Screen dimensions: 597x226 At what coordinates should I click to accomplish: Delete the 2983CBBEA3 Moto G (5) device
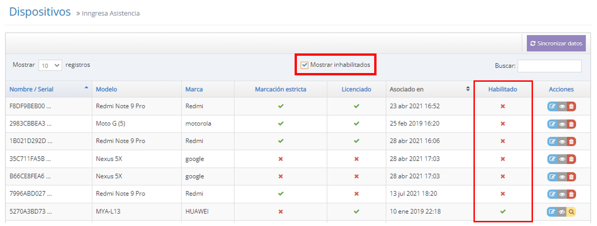tap(571, 124)
